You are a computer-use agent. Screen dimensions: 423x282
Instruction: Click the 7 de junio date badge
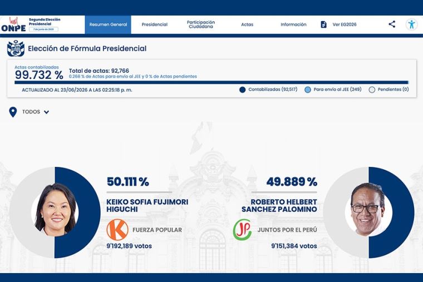(x=43, y=29)
